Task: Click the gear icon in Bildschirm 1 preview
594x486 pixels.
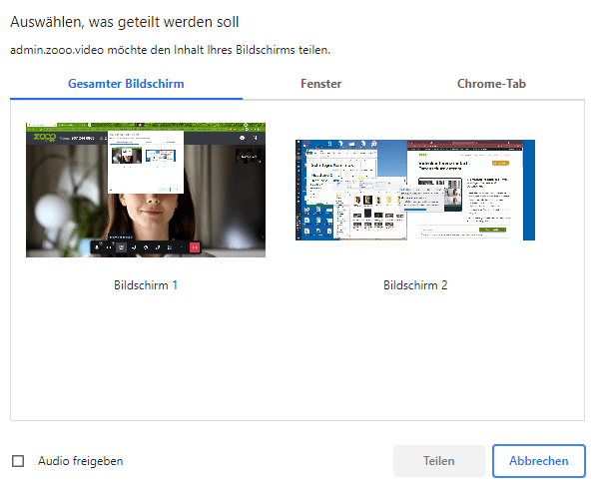Action: 242,138
